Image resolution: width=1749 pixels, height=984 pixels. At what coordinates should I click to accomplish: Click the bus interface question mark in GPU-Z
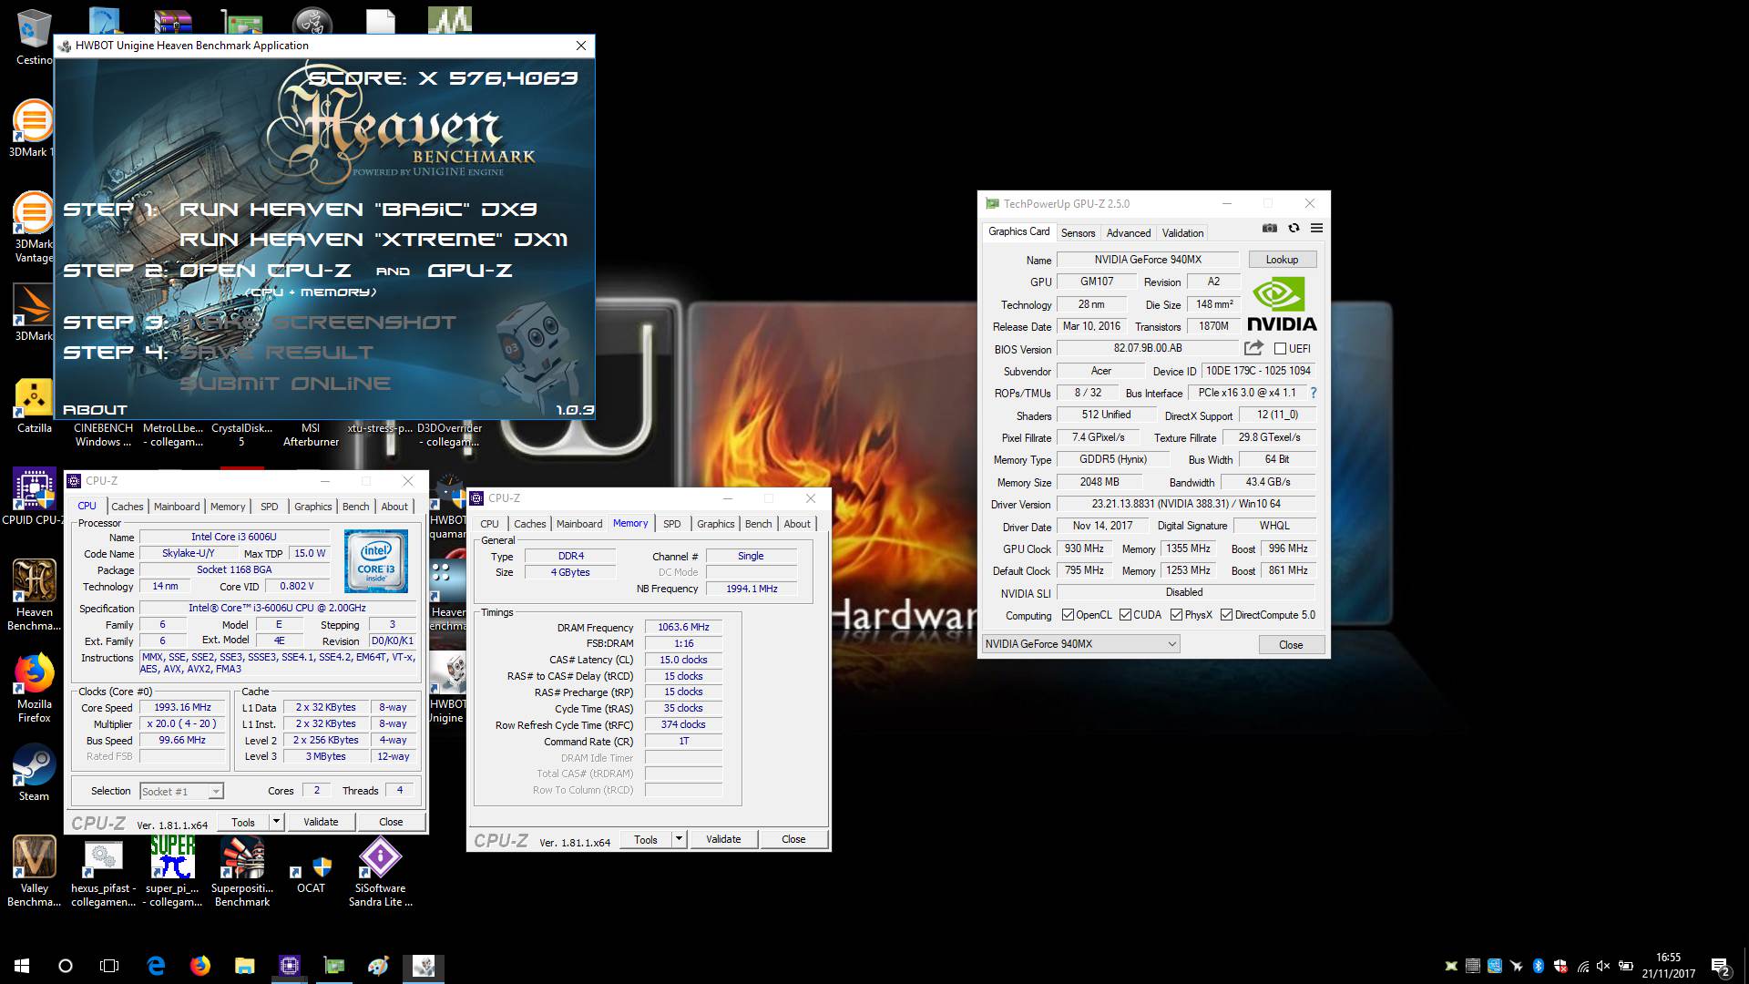click(1313, 393)
